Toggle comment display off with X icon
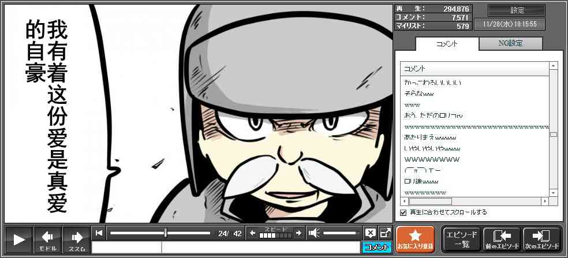Image resolution: width=568 pixels, height=258 pixels. point(370,233)
